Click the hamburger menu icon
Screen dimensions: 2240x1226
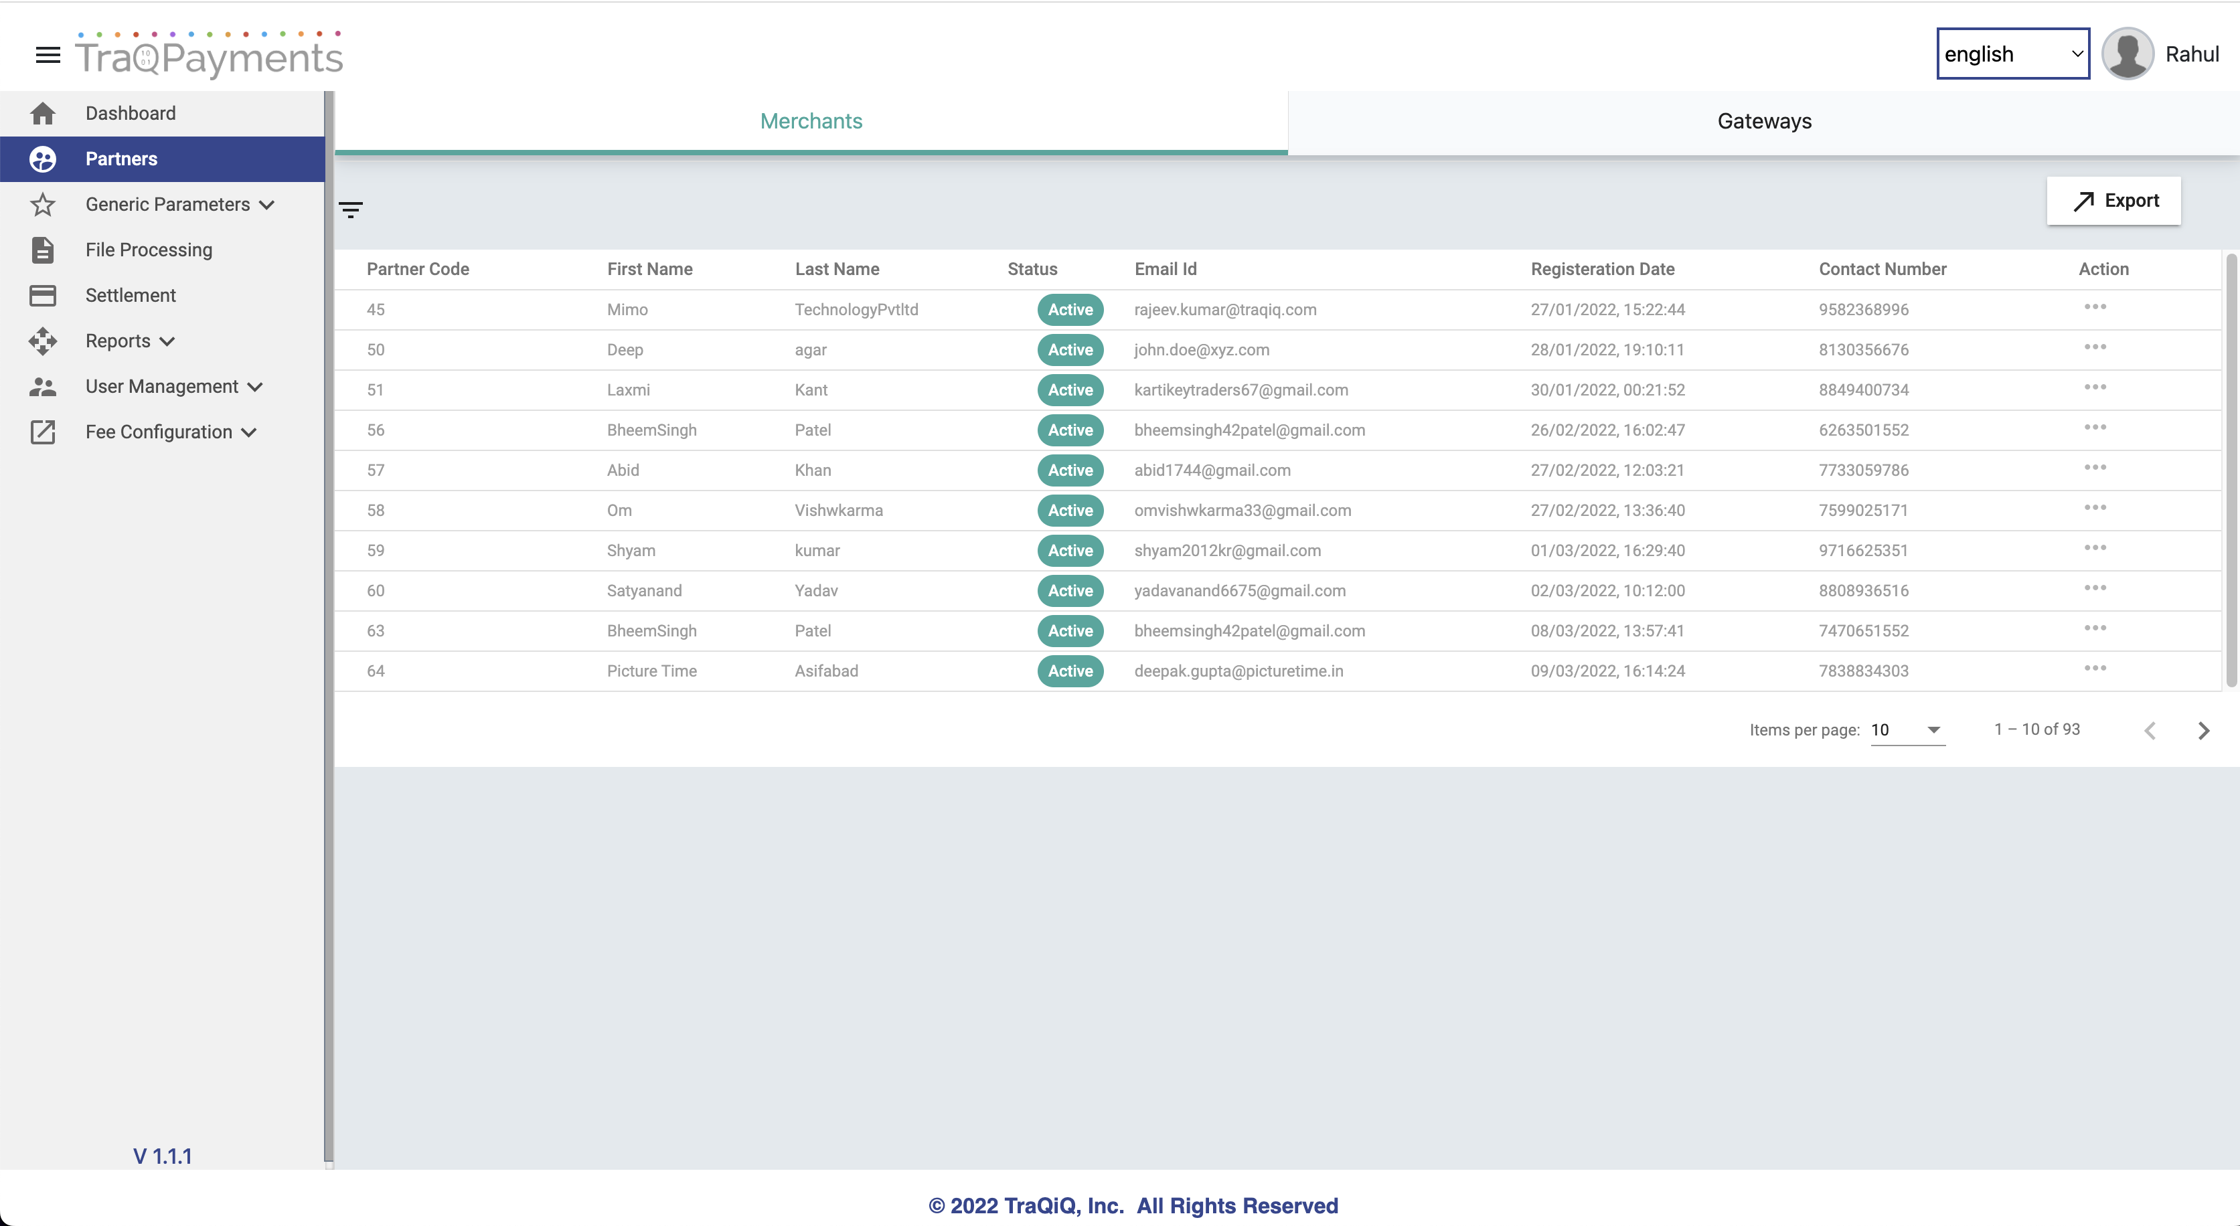click(48, 56)
